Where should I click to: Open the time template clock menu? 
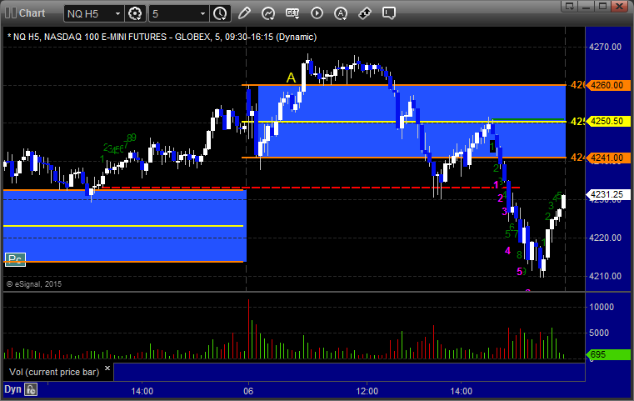(x=221, y=13)
